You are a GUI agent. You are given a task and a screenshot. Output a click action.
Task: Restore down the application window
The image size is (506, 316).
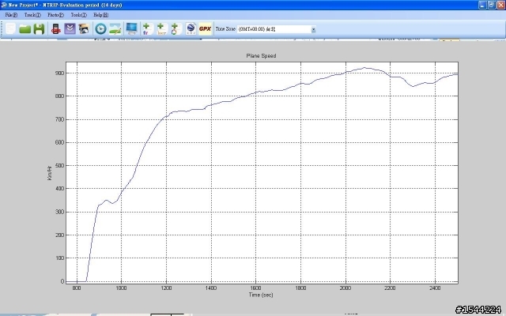(x=492, y=5)
